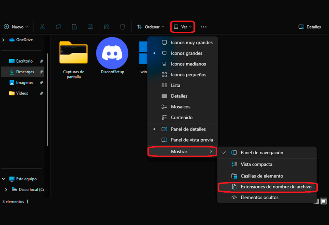The width and height of the screenshot is (329, 225).
Task: Switch to Detalles view in menu
Action: click(183, 96)
